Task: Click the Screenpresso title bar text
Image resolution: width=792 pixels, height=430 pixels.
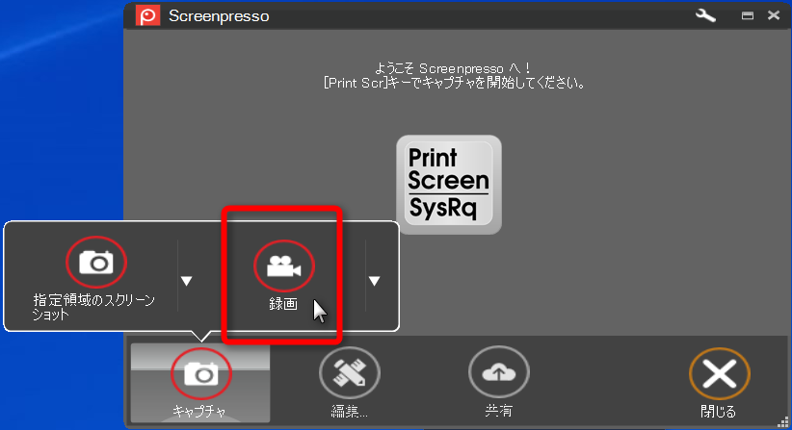Action: click(x=218, y=16)
